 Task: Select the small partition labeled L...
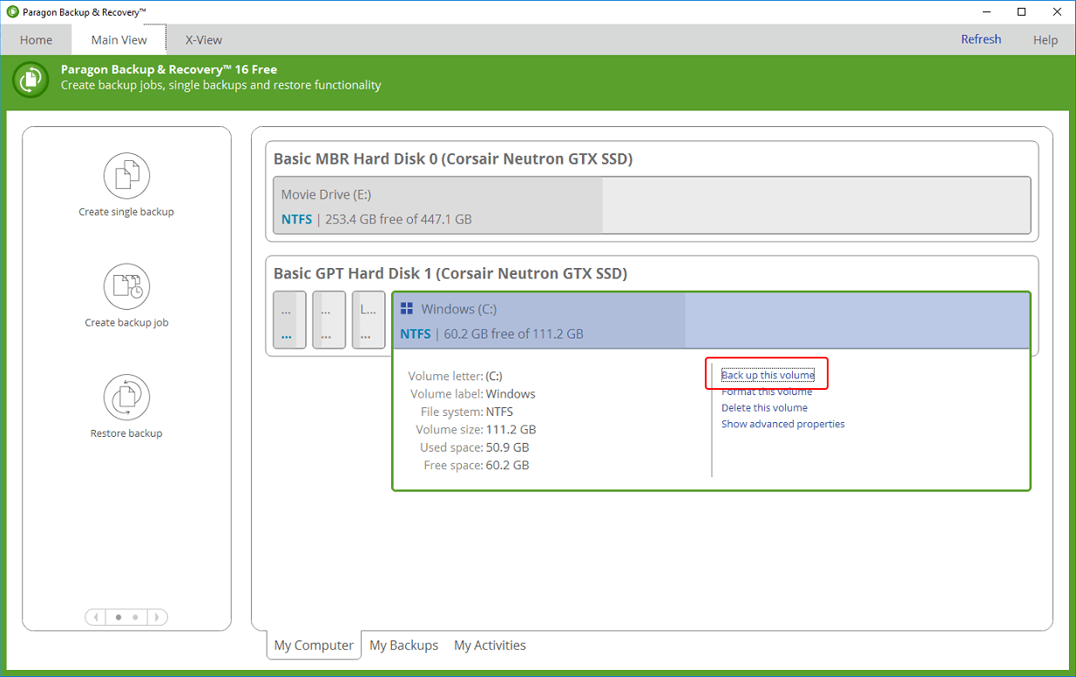pos(368,320)
